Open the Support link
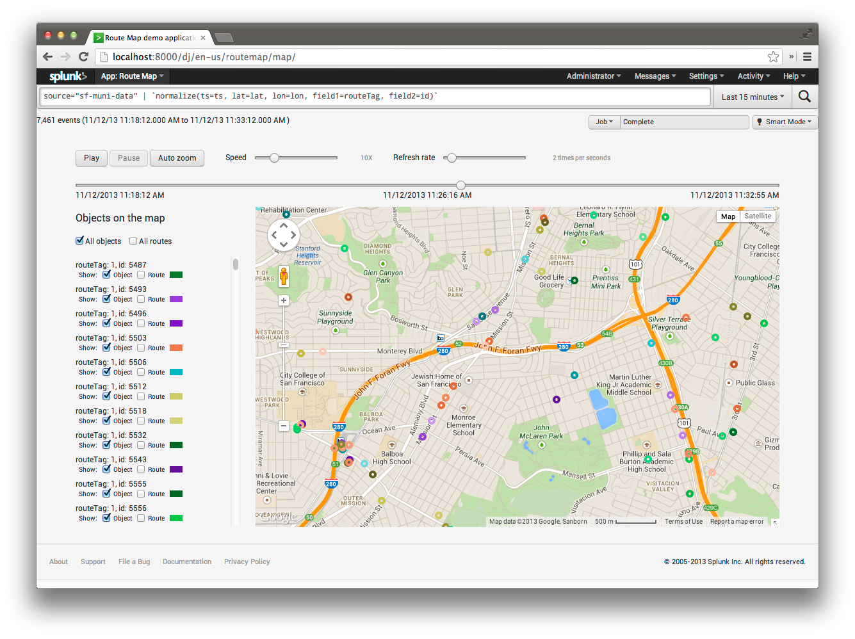This screenshot has height=639, width=855. coord(93,562)
